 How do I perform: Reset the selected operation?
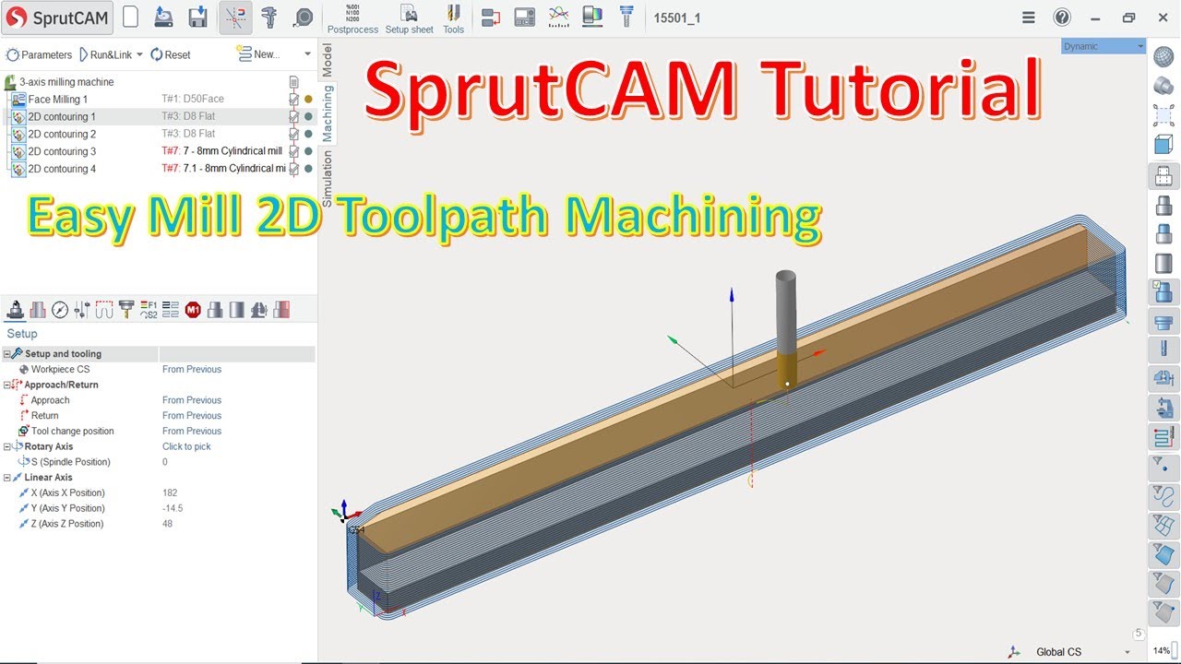click(x=170, y=54)
